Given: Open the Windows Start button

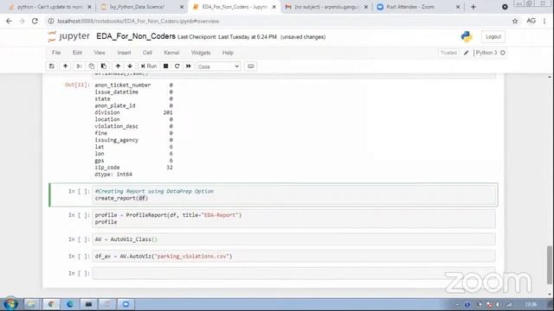Looking at the screenshot, I should point(10,303).
